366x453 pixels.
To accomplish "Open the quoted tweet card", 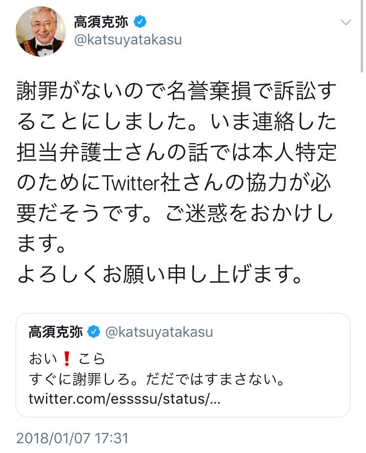I will click(x=183, y=365).
